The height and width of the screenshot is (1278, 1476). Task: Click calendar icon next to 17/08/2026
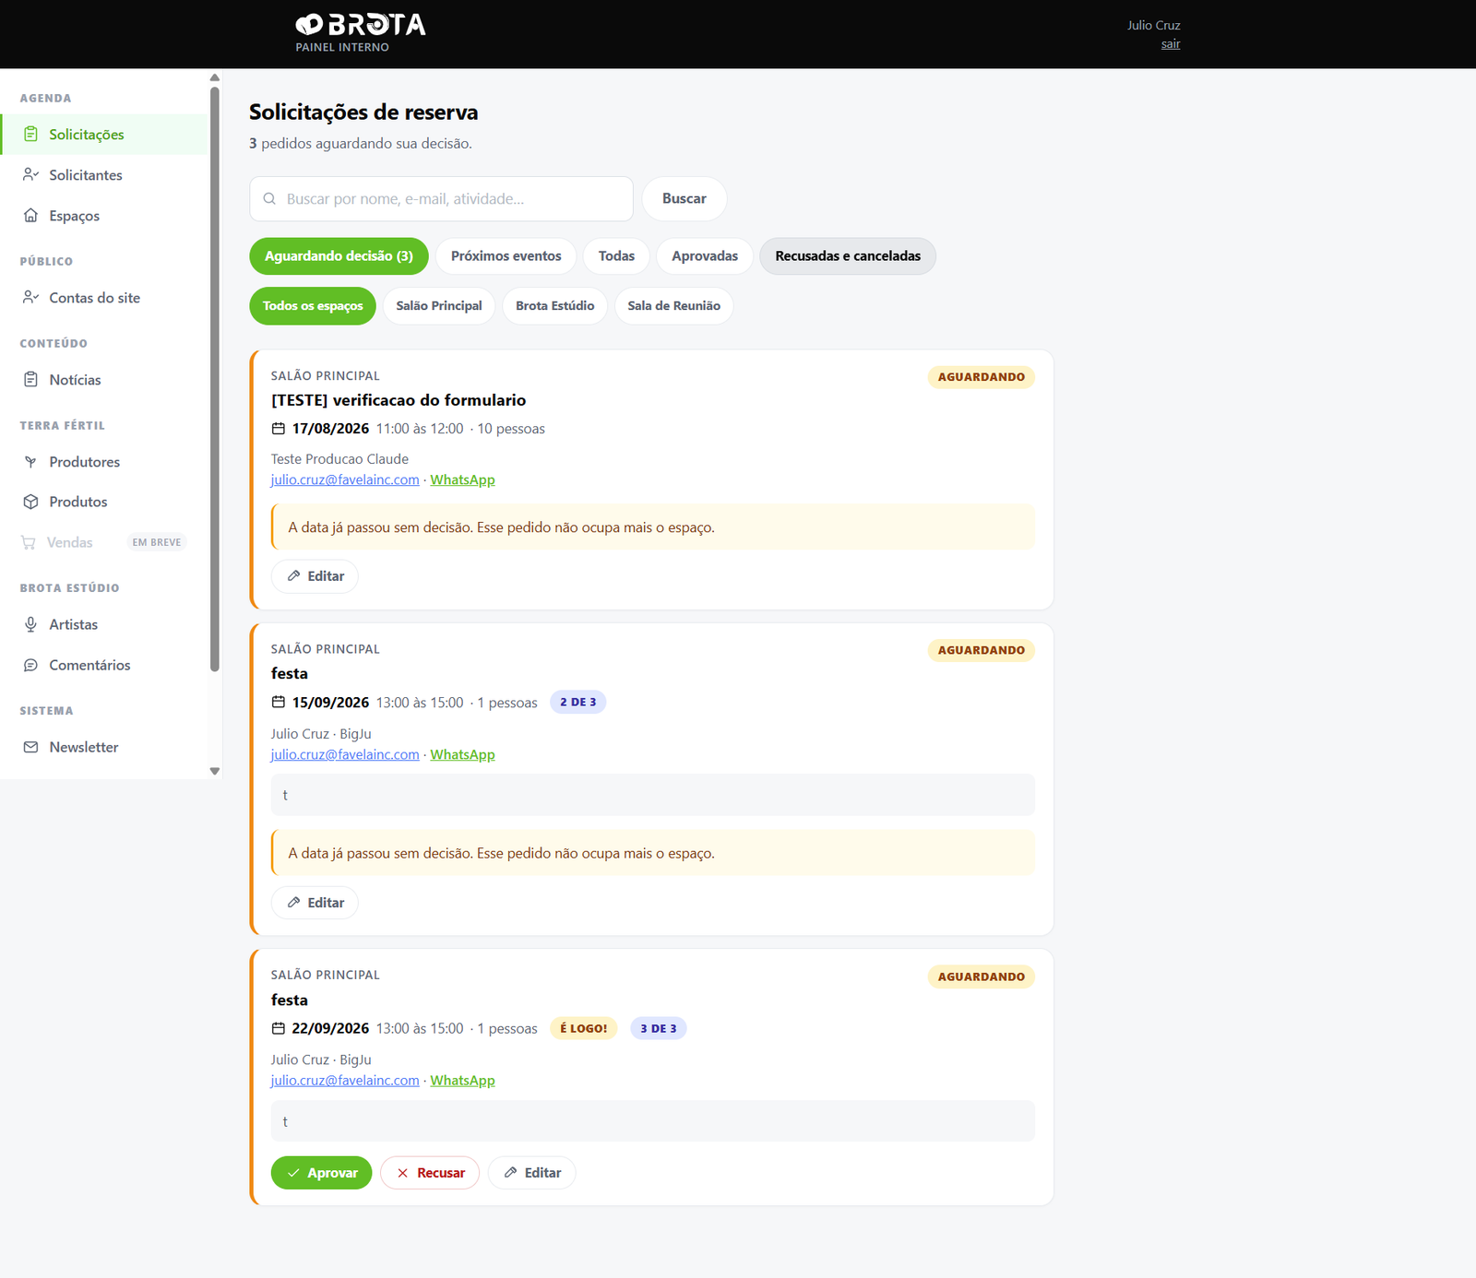tap(279, 429)
